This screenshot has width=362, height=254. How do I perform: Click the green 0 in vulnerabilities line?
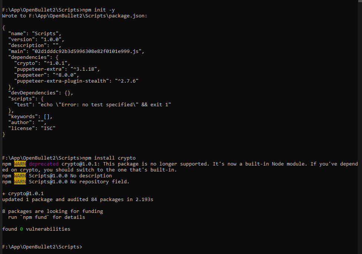[x=21, y=229]
